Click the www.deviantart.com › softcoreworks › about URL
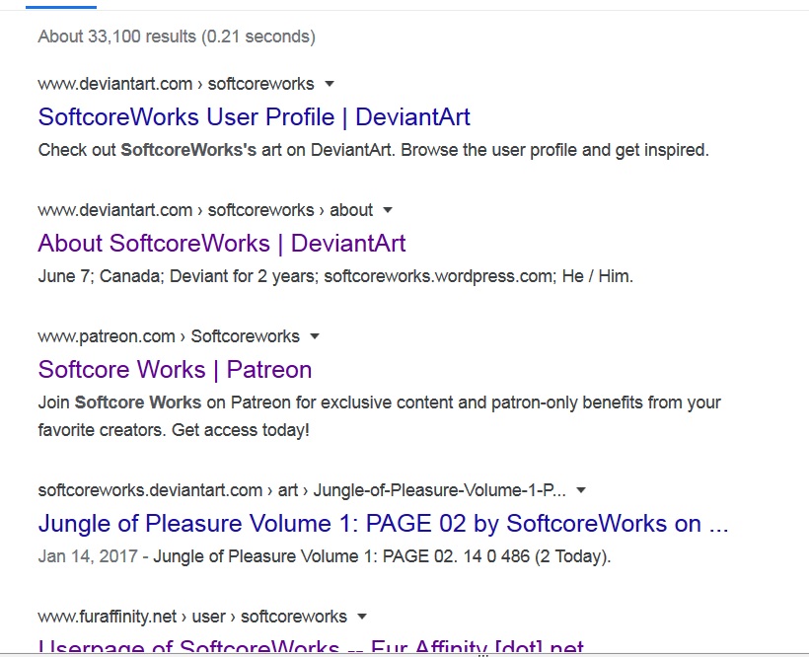 pos(205,210)
